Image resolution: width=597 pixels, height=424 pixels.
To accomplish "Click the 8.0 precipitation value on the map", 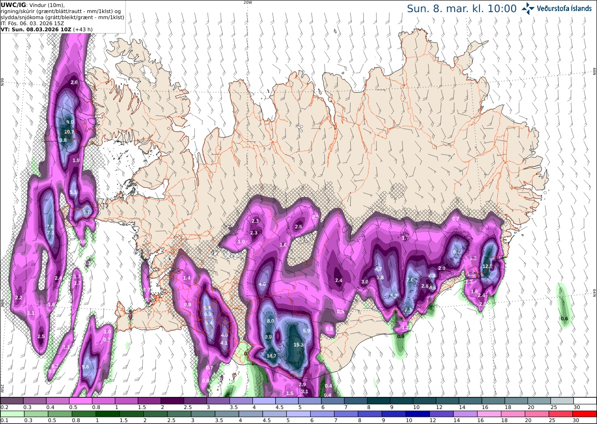I will coord(271,321).
